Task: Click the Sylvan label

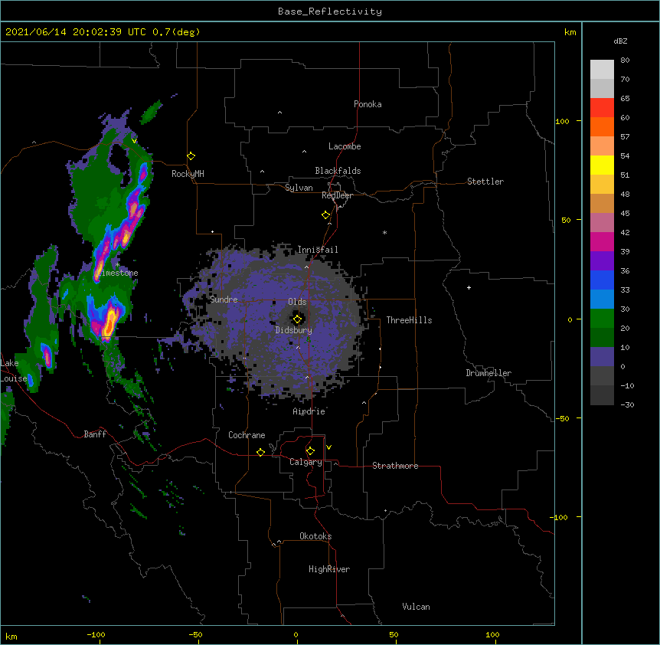Action: (299, 188)
